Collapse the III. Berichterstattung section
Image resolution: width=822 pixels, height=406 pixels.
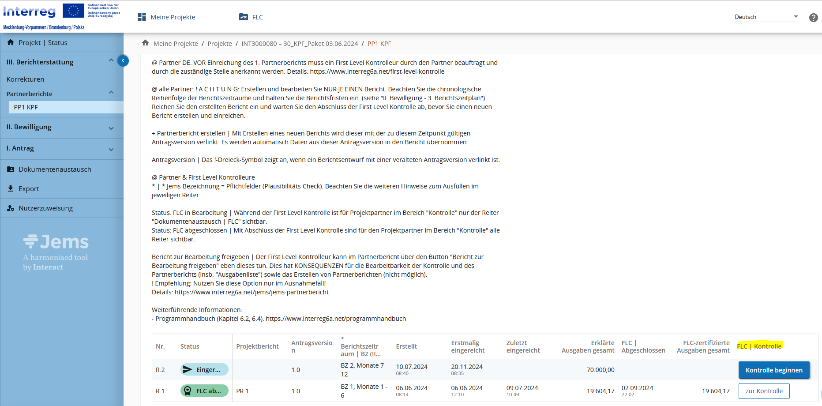(111, 60)
